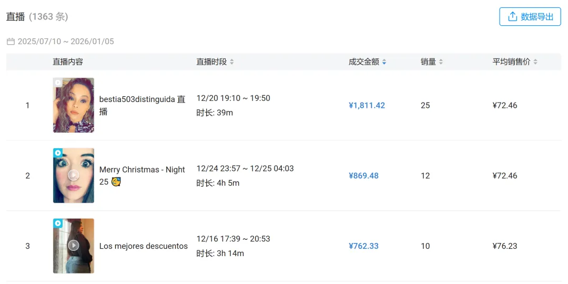Click the ¥1,811.42 transaction amount
The height and width of the screenshot is (284, 568).
pos(367,105)
